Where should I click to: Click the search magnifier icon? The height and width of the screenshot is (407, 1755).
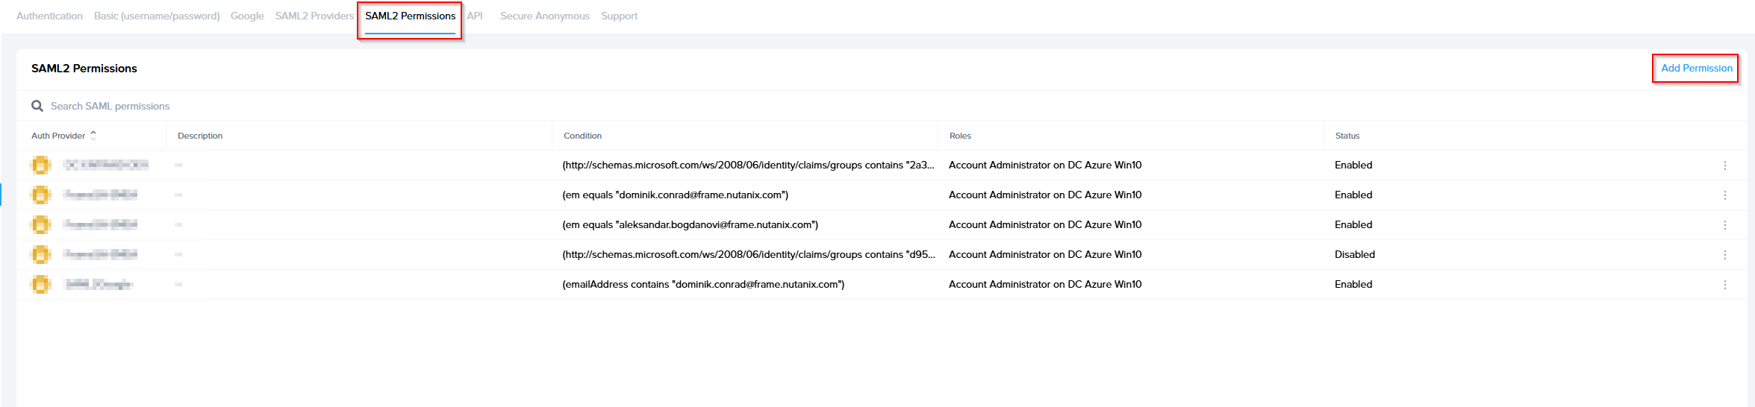pos(37,106)
